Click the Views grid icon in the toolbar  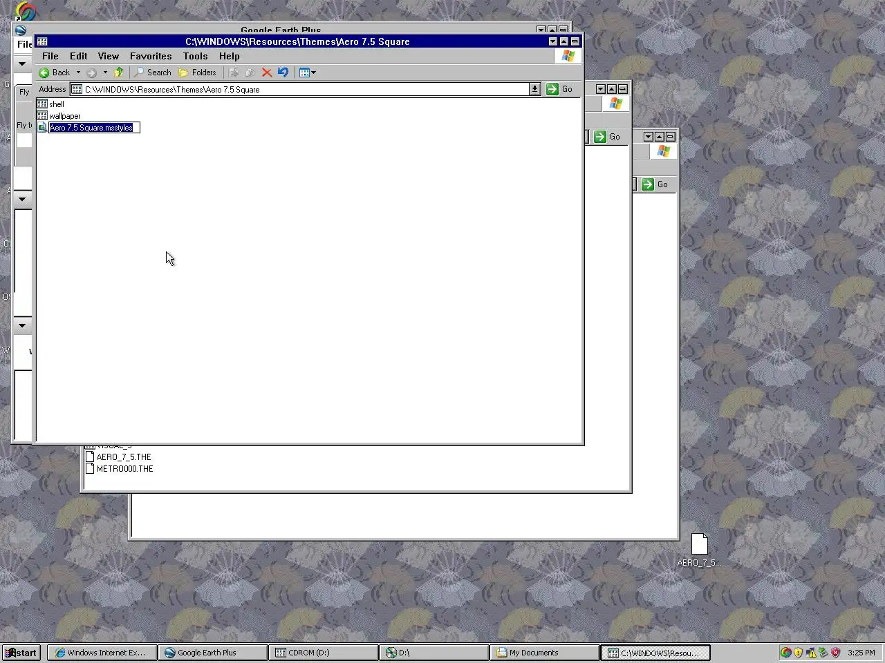[x=304, y=73]
